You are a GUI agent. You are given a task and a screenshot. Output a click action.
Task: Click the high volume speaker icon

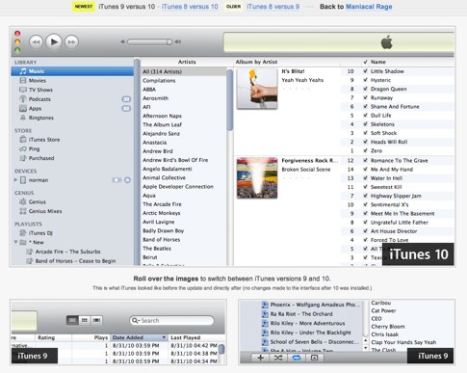click(x=178, y=41)
